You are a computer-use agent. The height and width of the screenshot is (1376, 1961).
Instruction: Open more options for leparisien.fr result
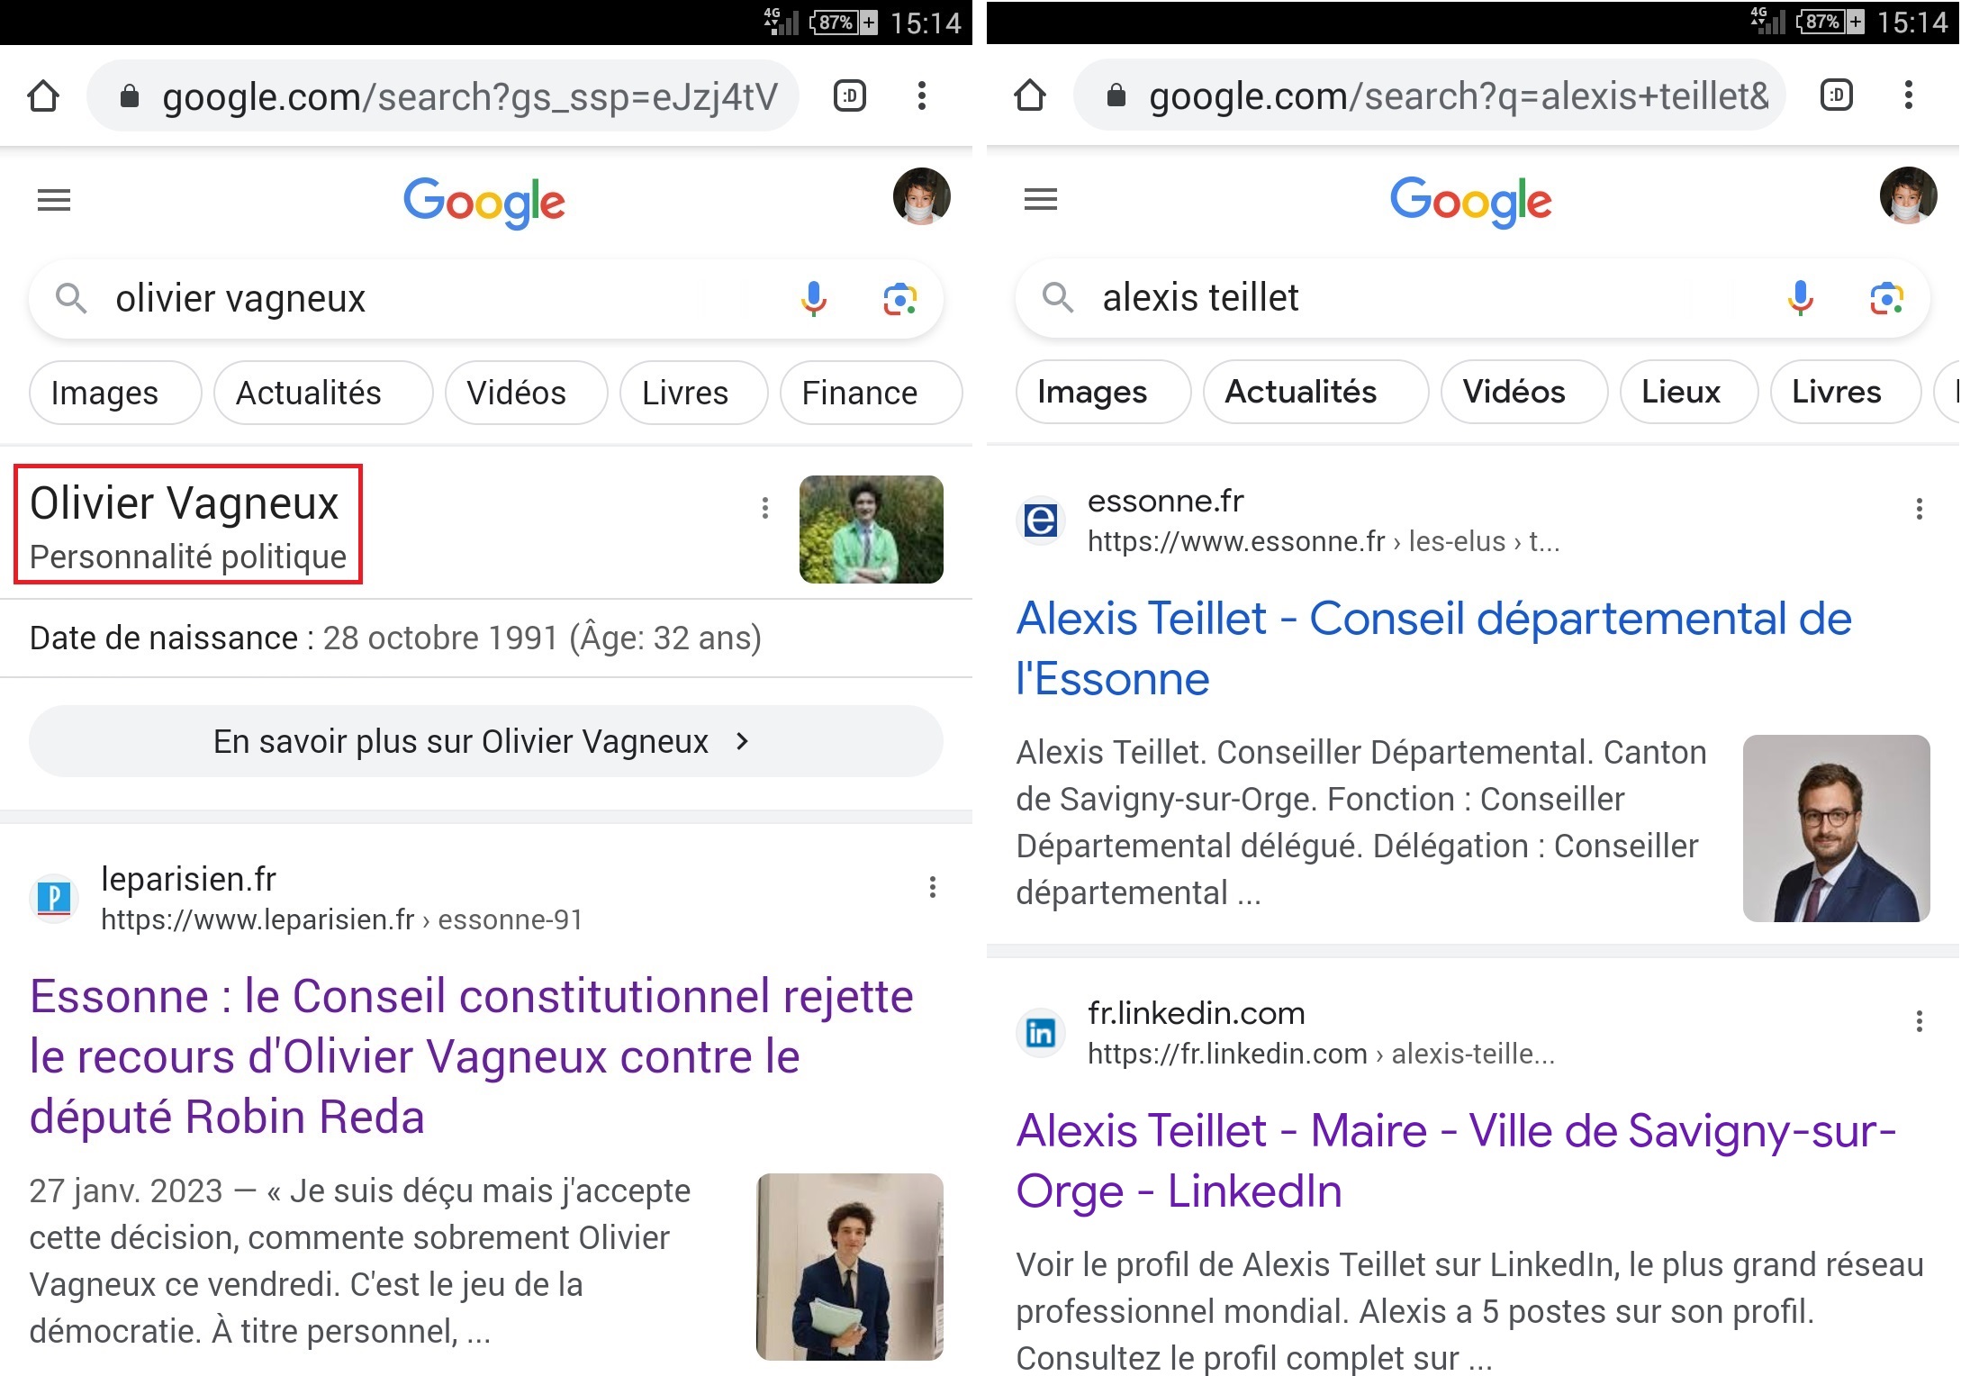click(x=932, y=888)
